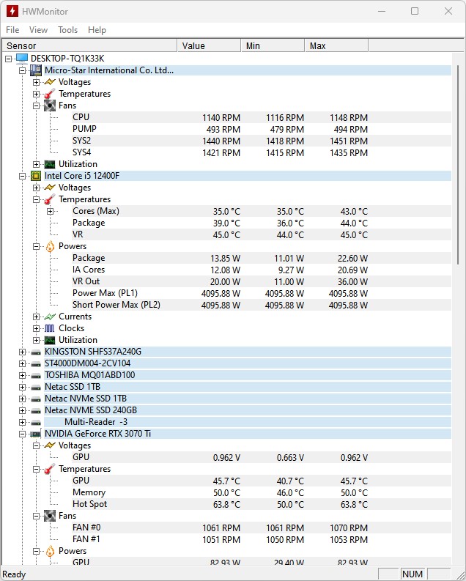Click the motherboard Voltages lightning icon

click(50, 82)
